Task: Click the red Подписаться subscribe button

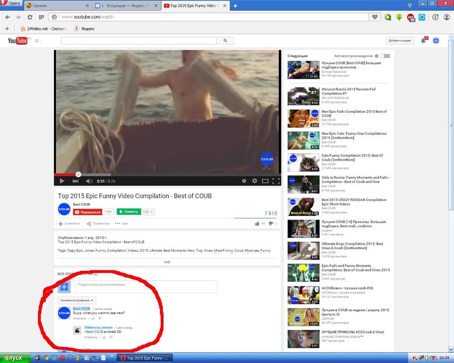Action: 88,212
